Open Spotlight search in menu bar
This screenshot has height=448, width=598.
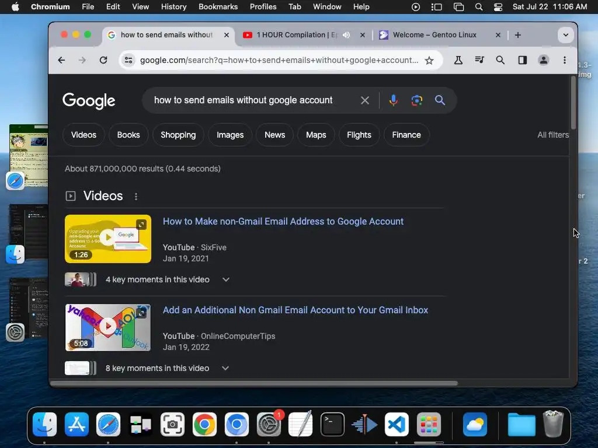[x=479, y=7]
